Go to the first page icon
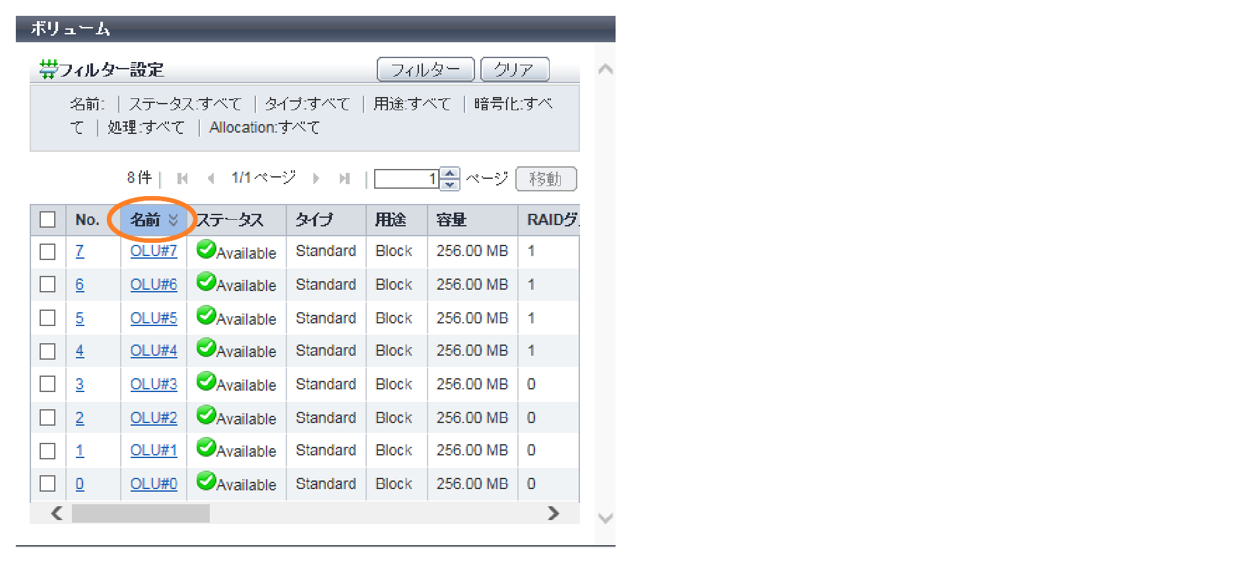The width and height of the screenshot is (1247, 561). click(183, 179)
